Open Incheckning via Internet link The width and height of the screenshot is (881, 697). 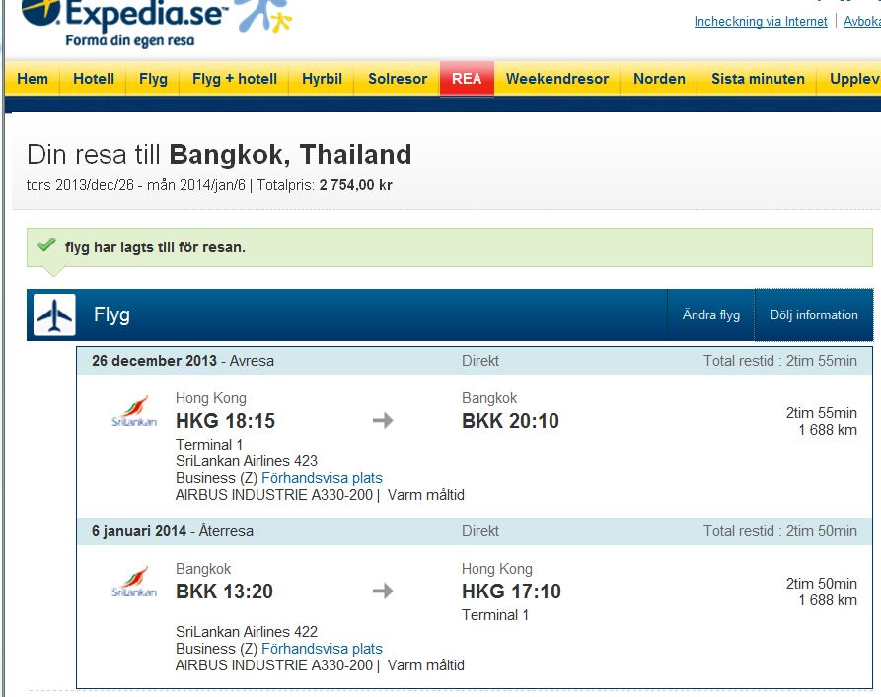coord(761,22)
